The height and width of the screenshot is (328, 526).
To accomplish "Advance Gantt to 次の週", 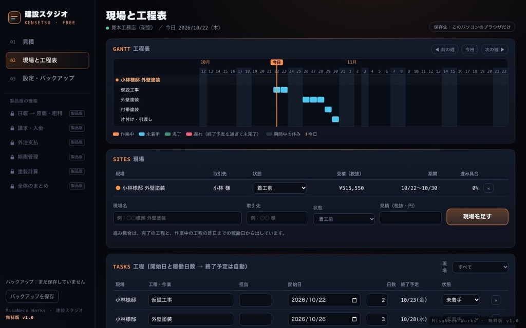I will click(495, 50).
